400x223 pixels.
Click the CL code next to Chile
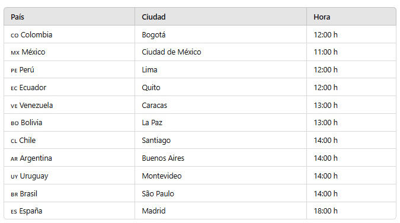coord(14,141)
